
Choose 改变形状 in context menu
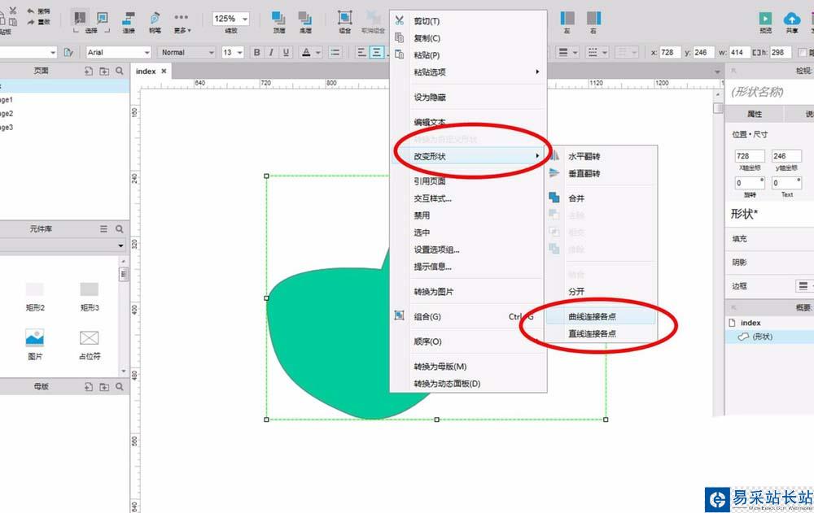468,156
